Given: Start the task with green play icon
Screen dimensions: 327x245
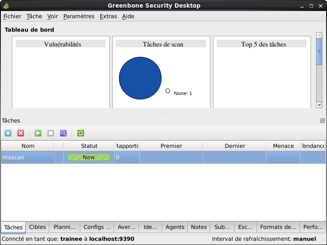Looking at the screenshot, I should tap(38, 133).
